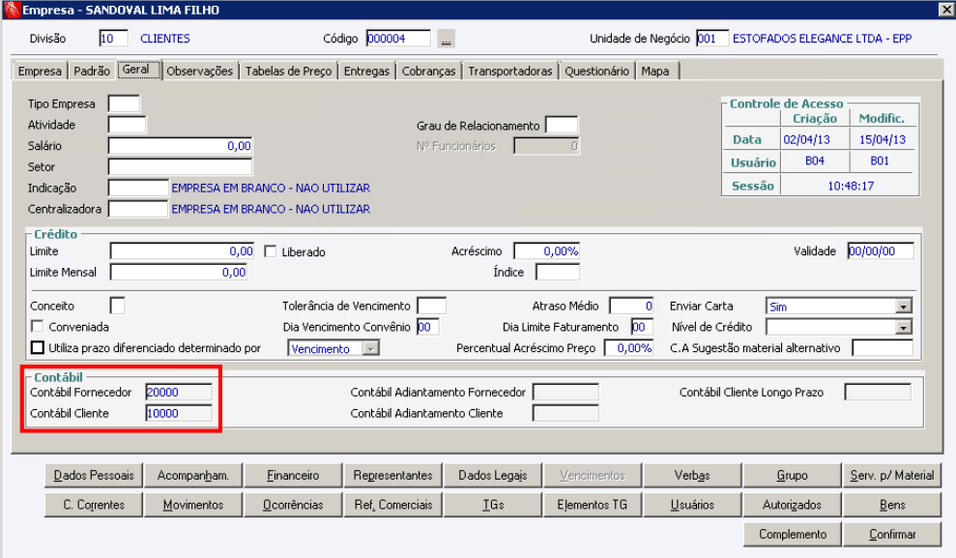Open the Nível de Crédito dropdown
Screen dimensions: 956x558
(904, 328)
